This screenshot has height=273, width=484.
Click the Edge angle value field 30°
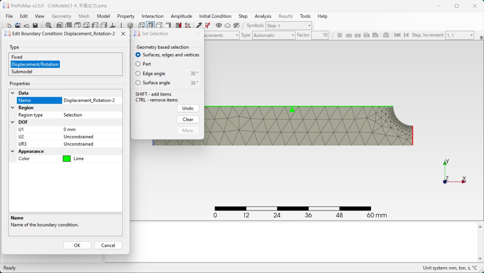189,74
